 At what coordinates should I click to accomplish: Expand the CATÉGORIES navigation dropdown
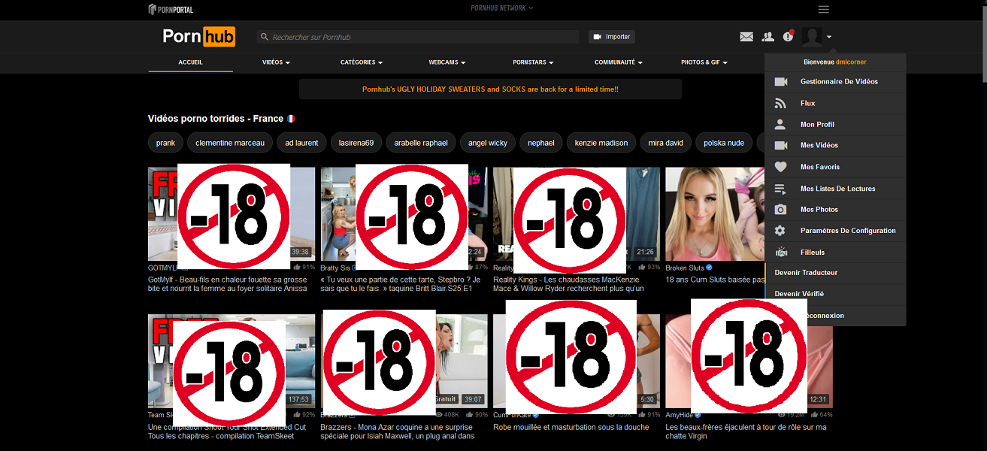[362, 62]
